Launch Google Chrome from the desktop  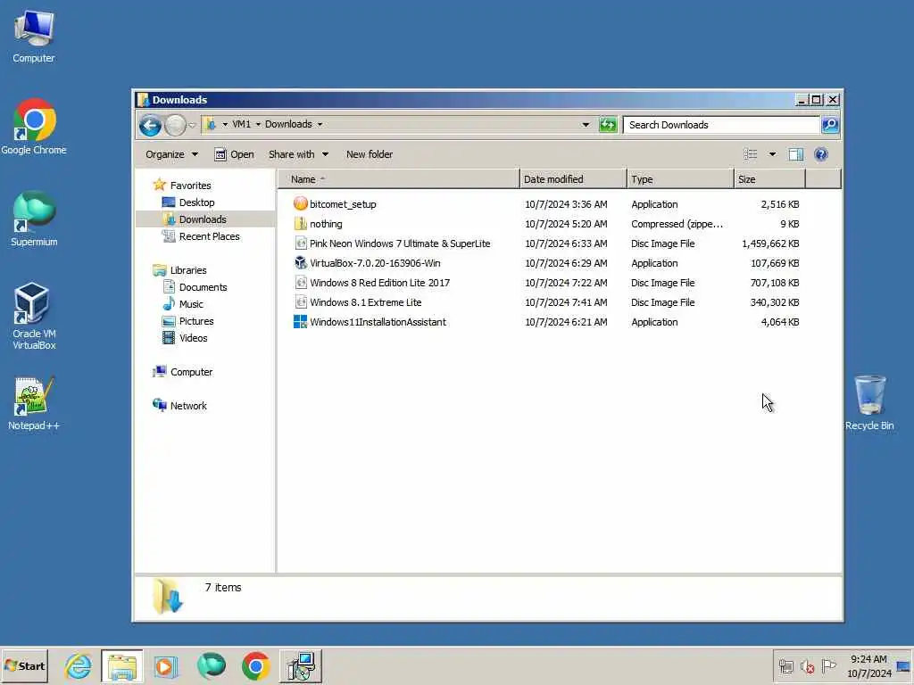(34, 127)
